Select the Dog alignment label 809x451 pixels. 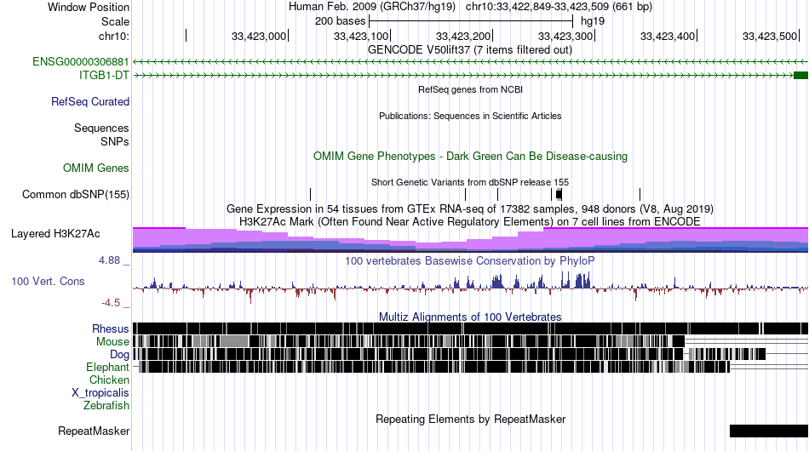click(119, 355)
